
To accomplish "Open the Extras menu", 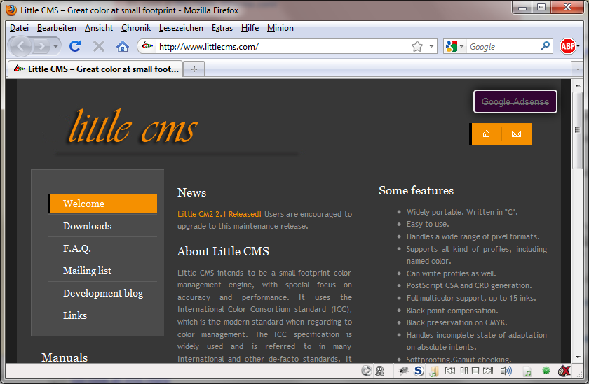I will tap(222, 28).
